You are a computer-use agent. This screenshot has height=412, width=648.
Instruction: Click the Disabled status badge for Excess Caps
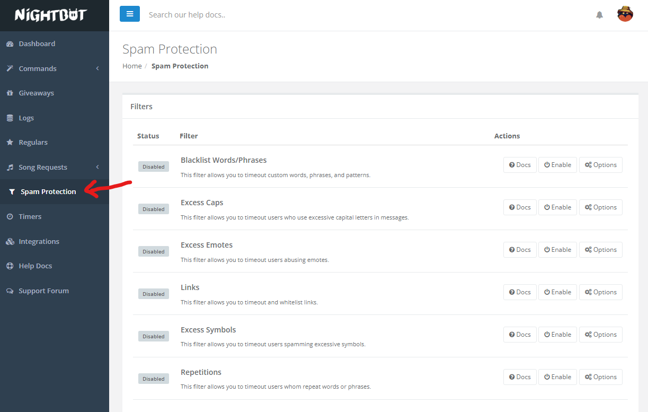(x=154, y=209)
